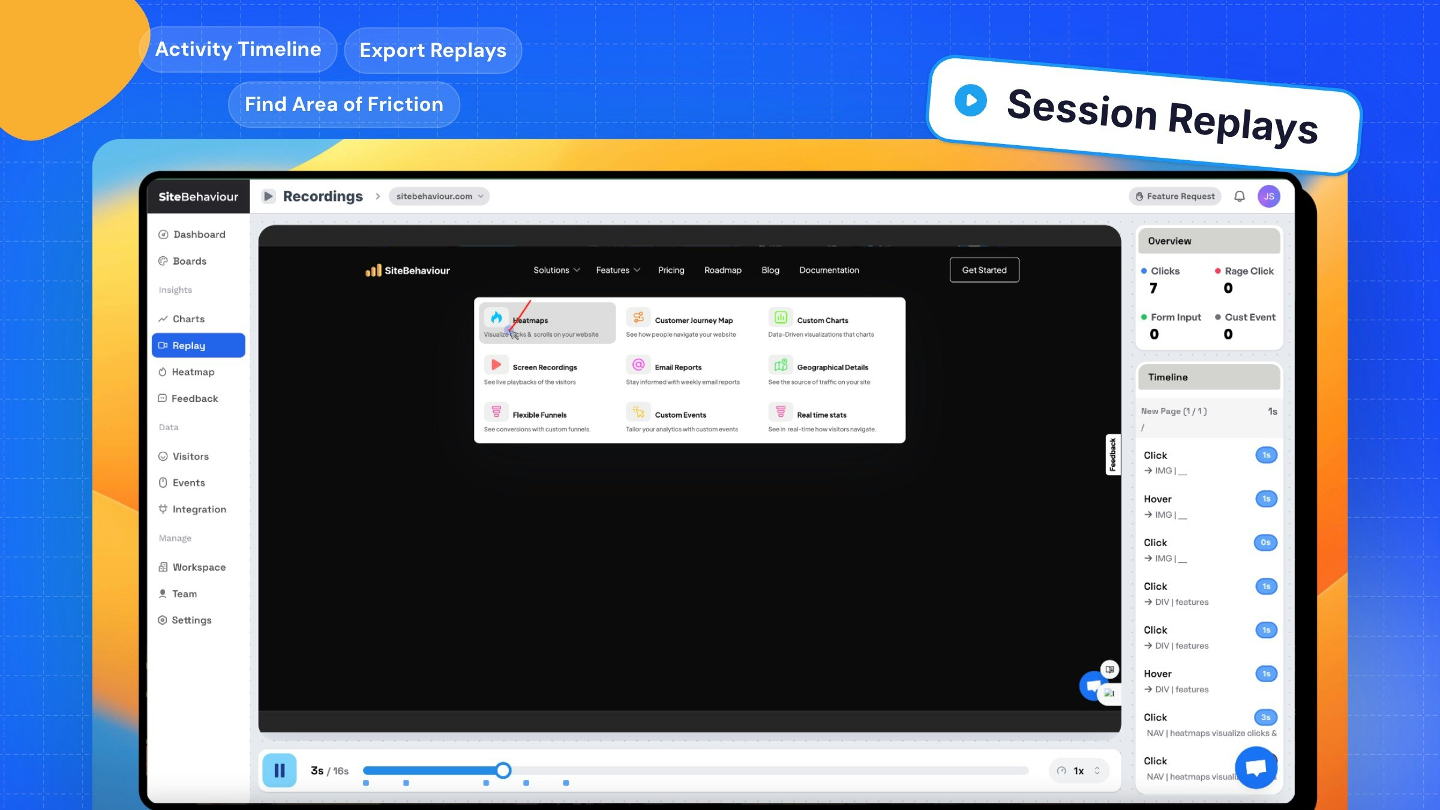Click the Feature Request button

pos(1175,196)
